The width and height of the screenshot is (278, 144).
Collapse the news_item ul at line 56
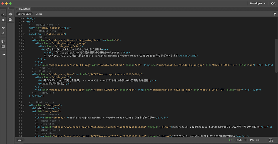point(24,112)
